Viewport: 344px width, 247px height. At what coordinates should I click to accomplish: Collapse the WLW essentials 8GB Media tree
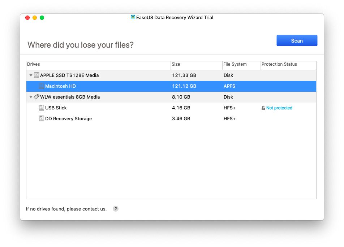[x=31, y=97]
